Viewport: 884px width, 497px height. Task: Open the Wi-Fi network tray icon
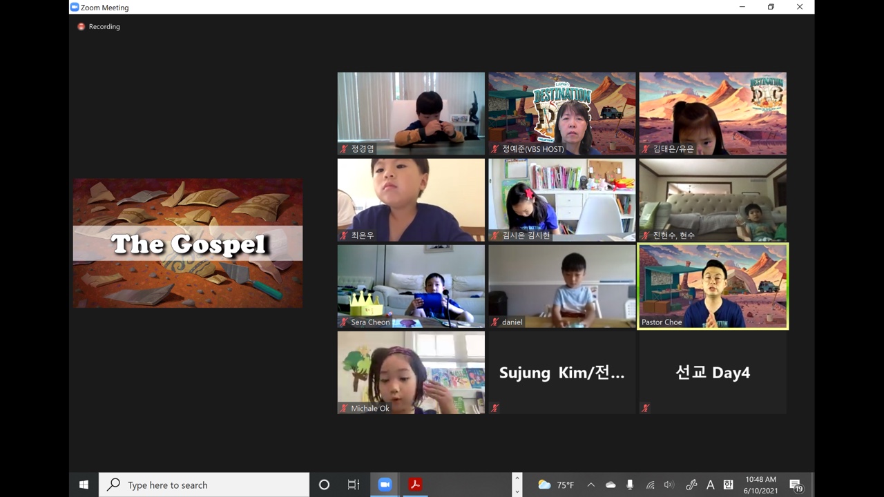[650, 485]
